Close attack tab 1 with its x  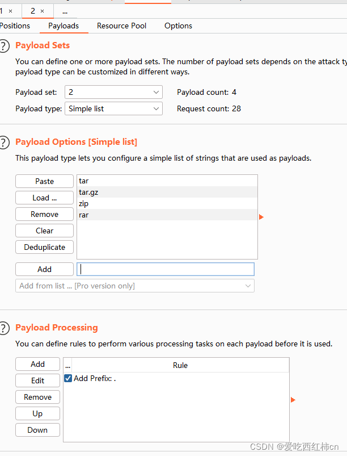coord(10,11)
